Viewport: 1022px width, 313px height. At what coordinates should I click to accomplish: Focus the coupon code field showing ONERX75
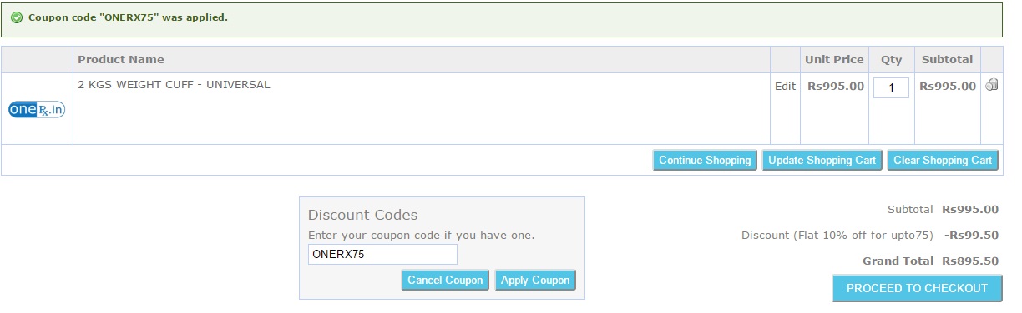(x=382, y=255)
